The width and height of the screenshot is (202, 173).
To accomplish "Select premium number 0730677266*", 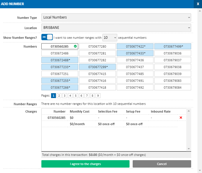I will coord(60,87).
